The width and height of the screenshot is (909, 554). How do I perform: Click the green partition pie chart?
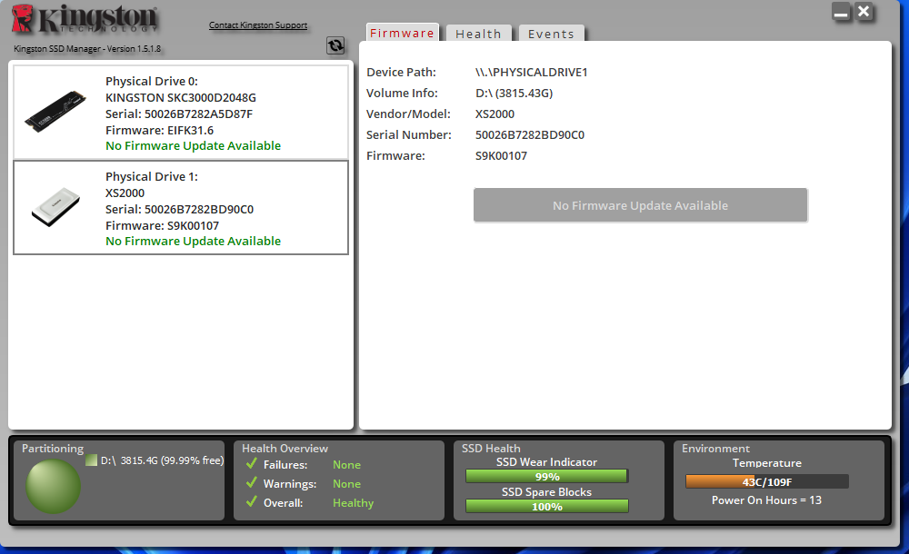53,486
